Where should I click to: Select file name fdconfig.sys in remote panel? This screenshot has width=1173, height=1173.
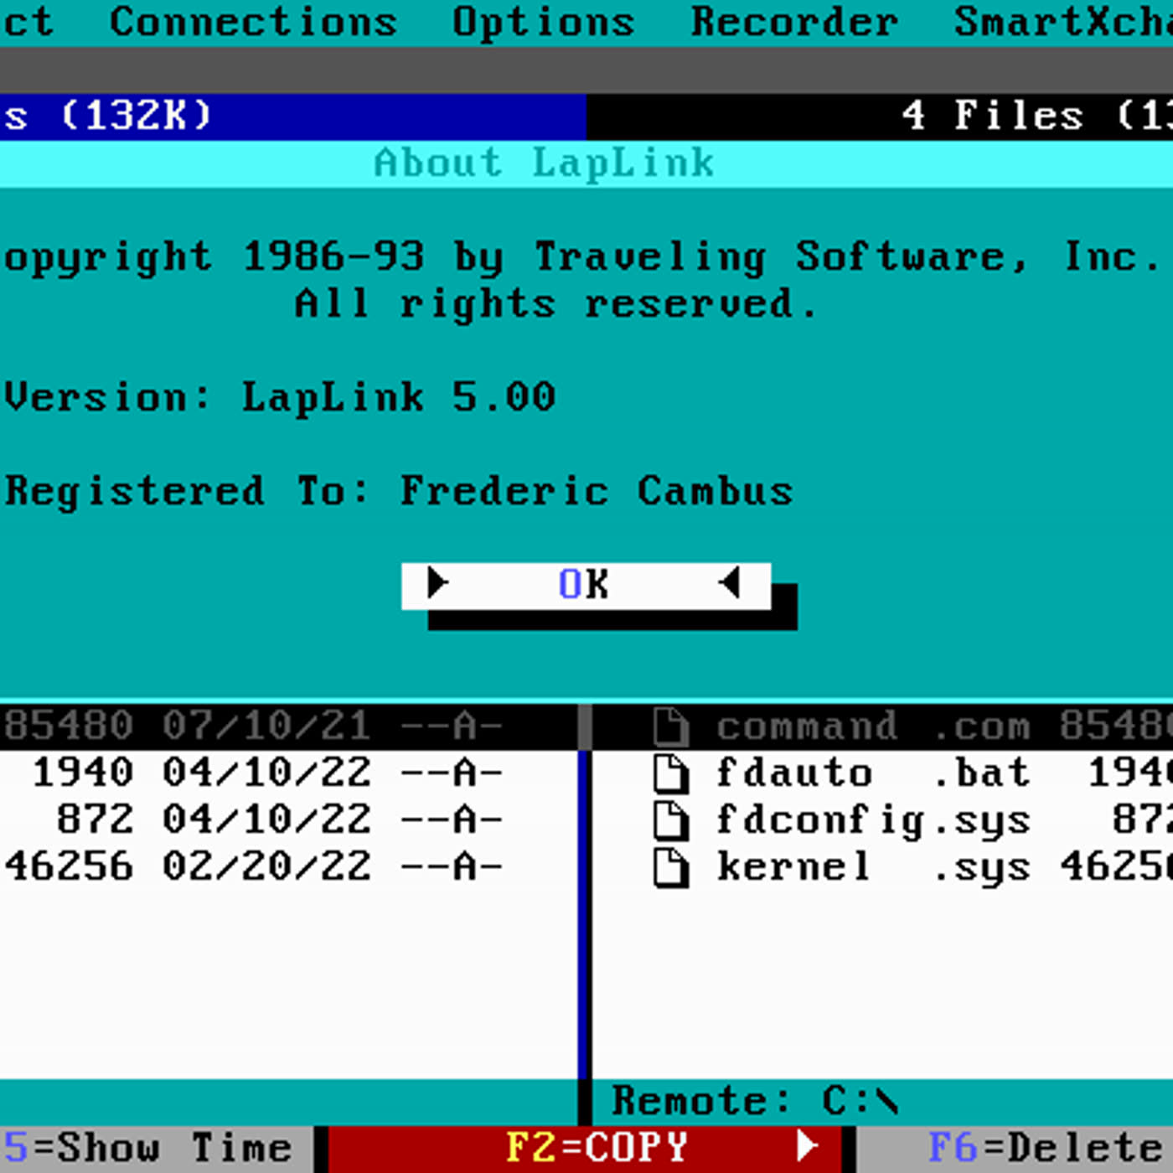tap(873, 820)
